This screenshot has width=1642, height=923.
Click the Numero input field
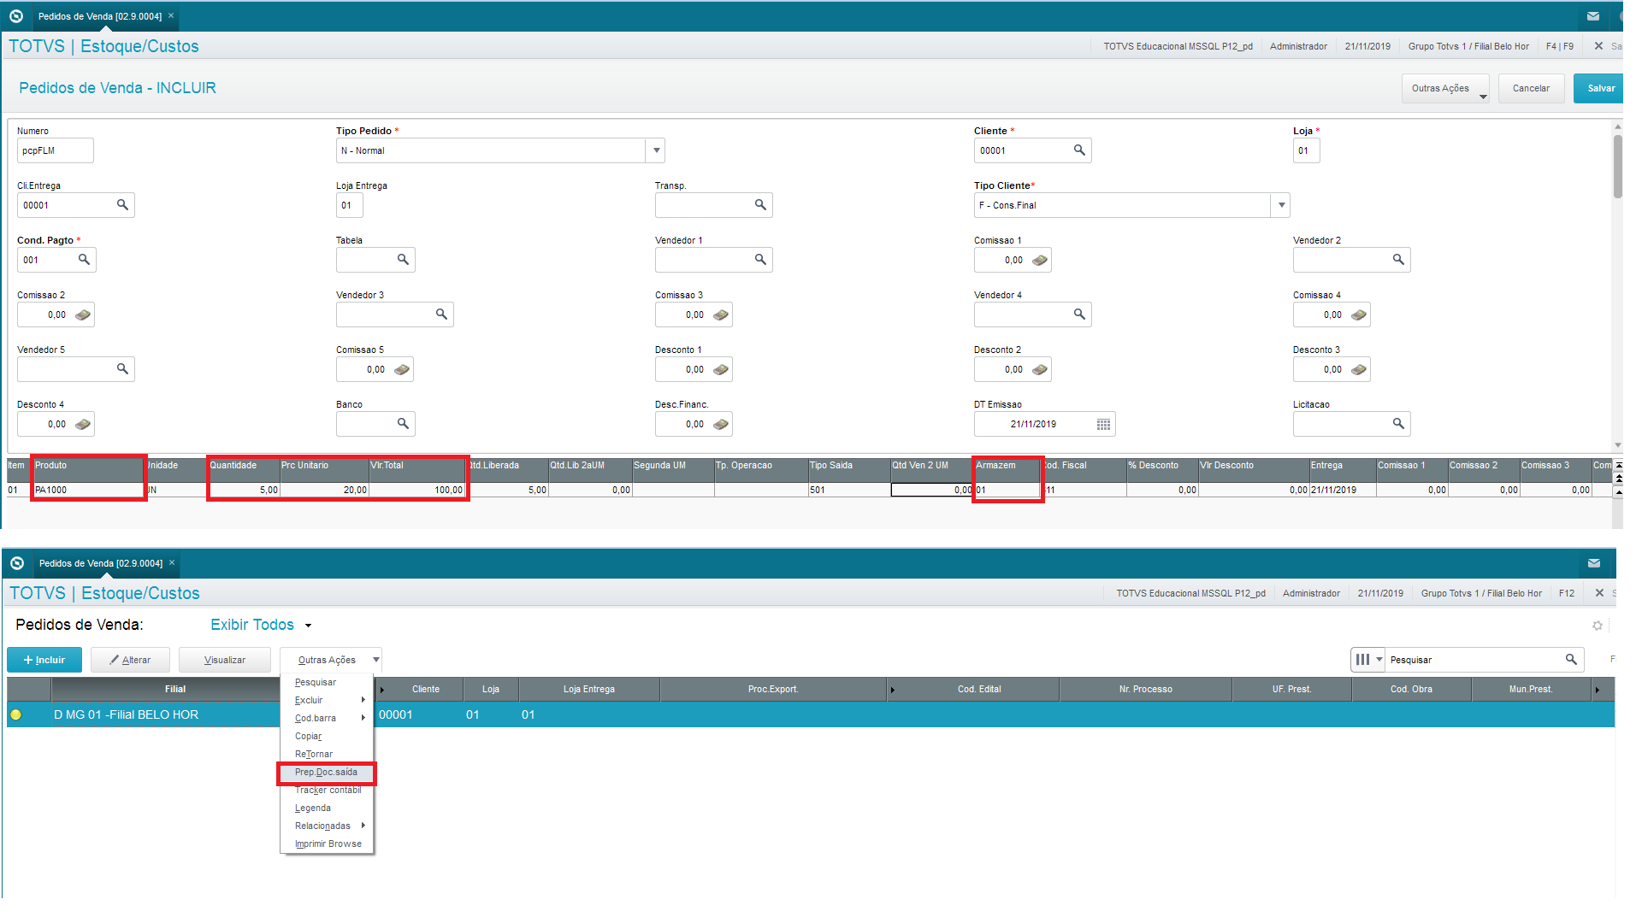(x=56, y=150)
